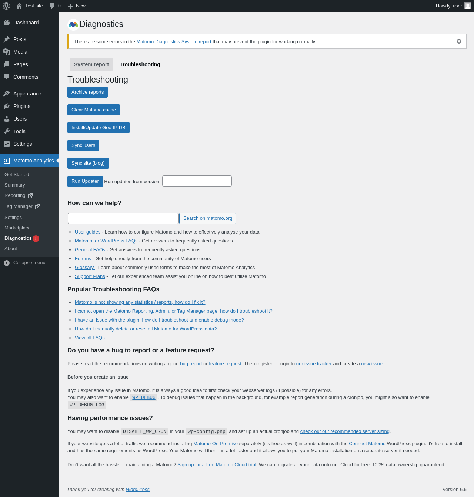Open the Support Plans link
The height and width of the screenshot is (497, 474).
click(x=90, y=276)
